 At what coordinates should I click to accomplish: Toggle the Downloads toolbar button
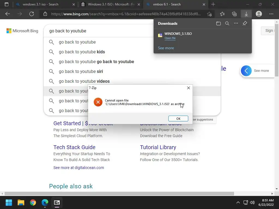(246, 14)
